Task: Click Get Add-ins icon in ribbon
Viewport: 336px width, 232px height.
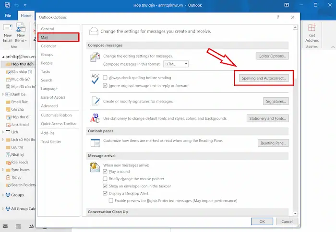Action: click(x=312, y=27)
